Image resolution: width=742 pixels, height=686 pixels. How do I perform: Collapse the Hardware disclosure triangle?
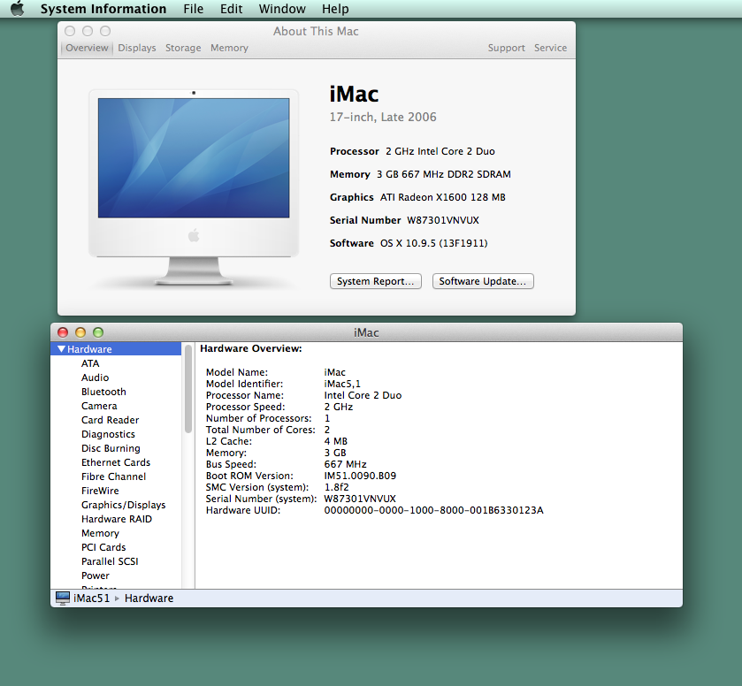(x=61, y=349)
